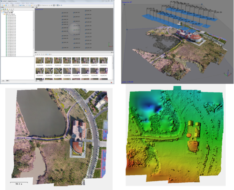
Task: Select the DJI_0051.JPG thumbnail in photos pane
Action: [103, 71]
